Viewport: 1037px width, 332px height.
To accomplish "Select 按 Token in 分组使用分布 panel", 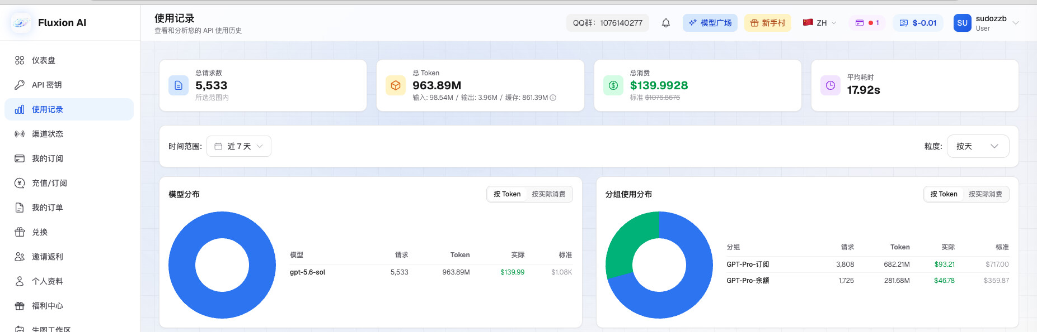I will point(944,194).
